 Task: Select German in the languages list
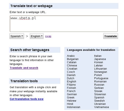(72, 94)
